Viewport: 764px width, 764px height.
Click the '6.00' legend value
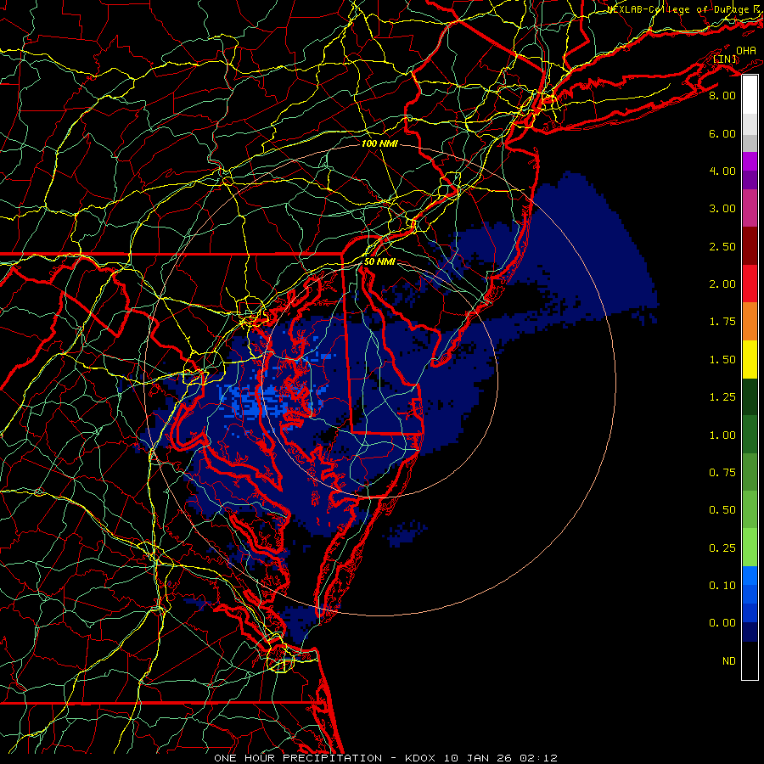(x=722, y=133)
